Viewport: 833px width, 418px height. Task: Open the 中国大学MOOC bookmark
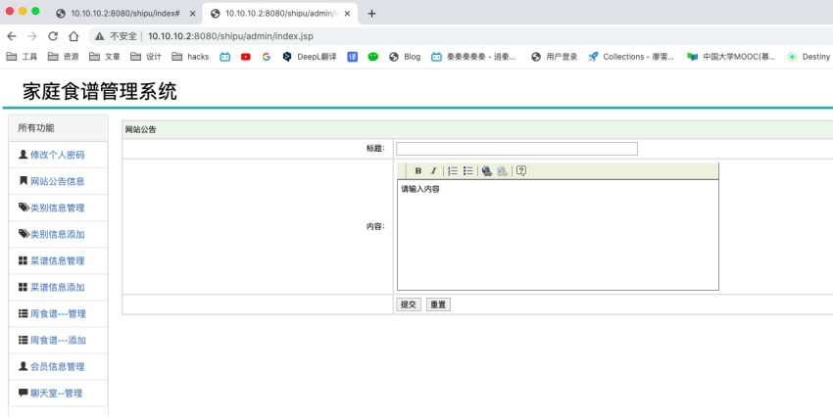(x=731, y=57)
